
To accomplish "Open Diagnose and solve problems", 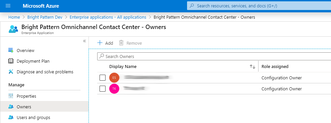I will (45, 72).
